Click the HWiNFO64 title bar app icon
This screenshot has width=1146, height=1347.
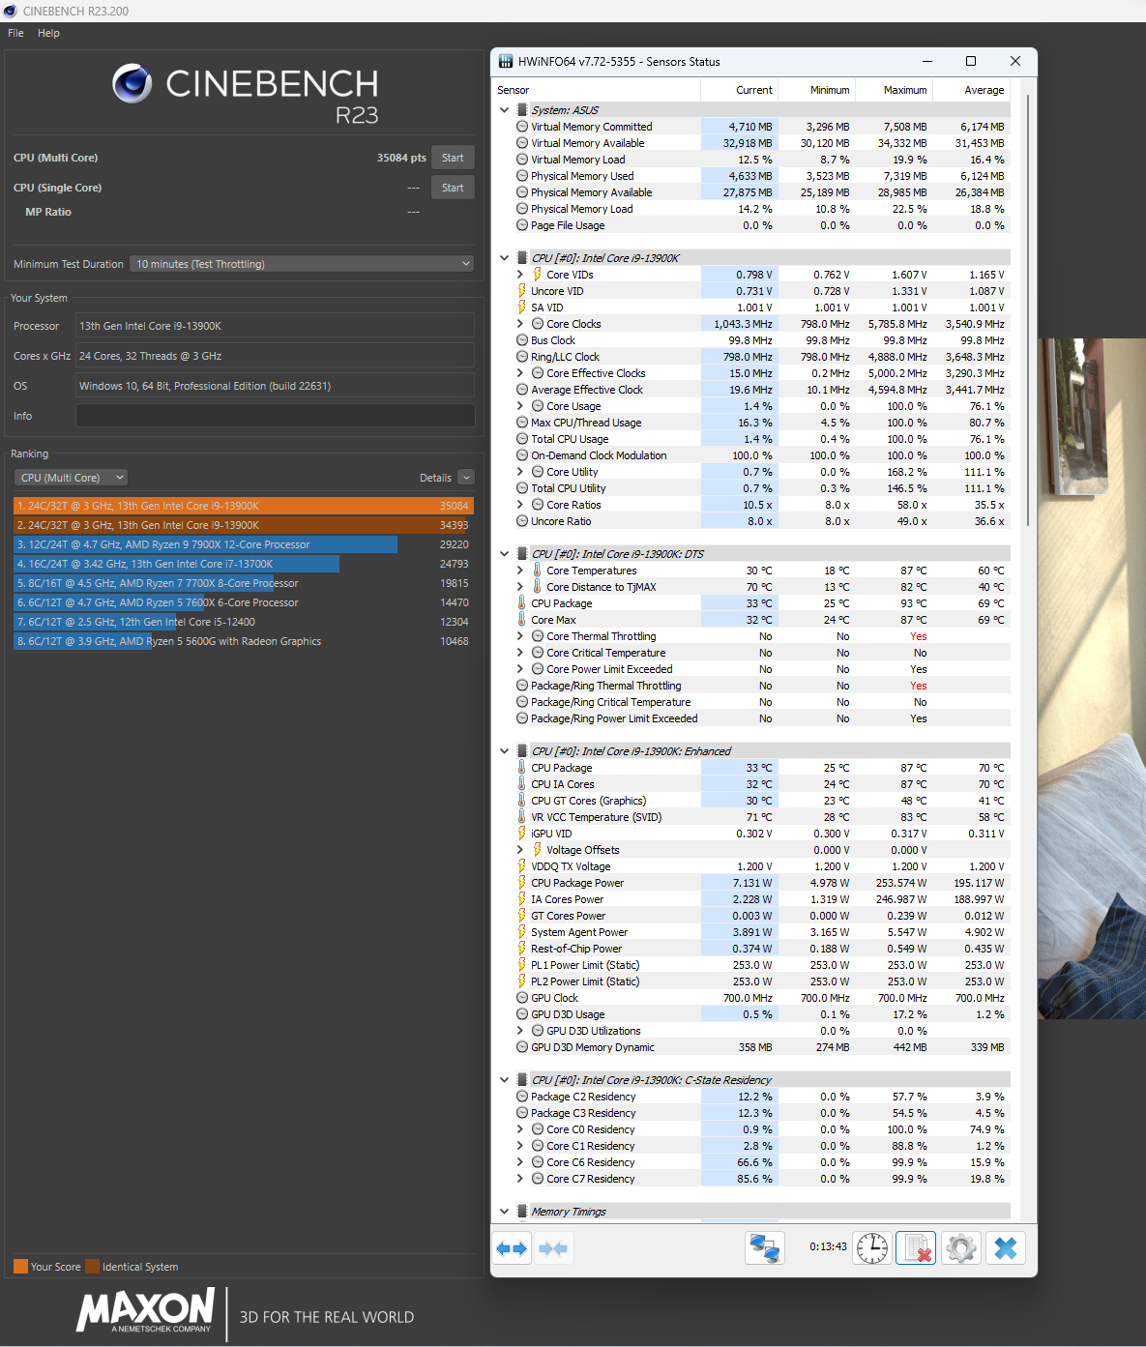(x=506, y=61)
